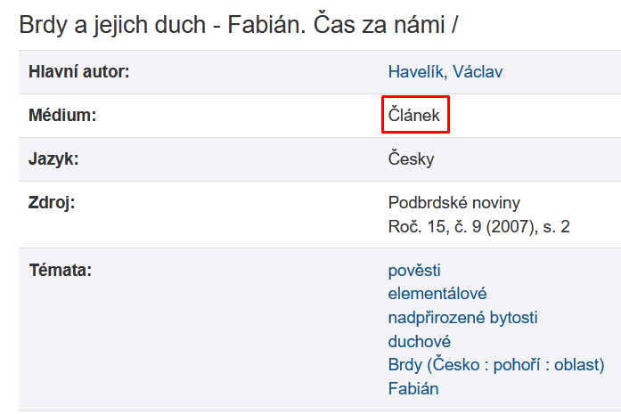The width and height of the screenshot is (621, 414).
Task: Open author link Havelík, Václav
Action: (x=445, y=72)
